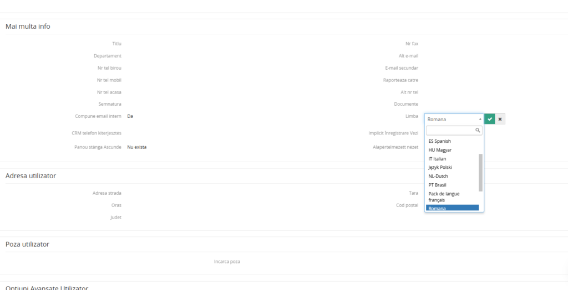Click the Nr fax label

412,44
